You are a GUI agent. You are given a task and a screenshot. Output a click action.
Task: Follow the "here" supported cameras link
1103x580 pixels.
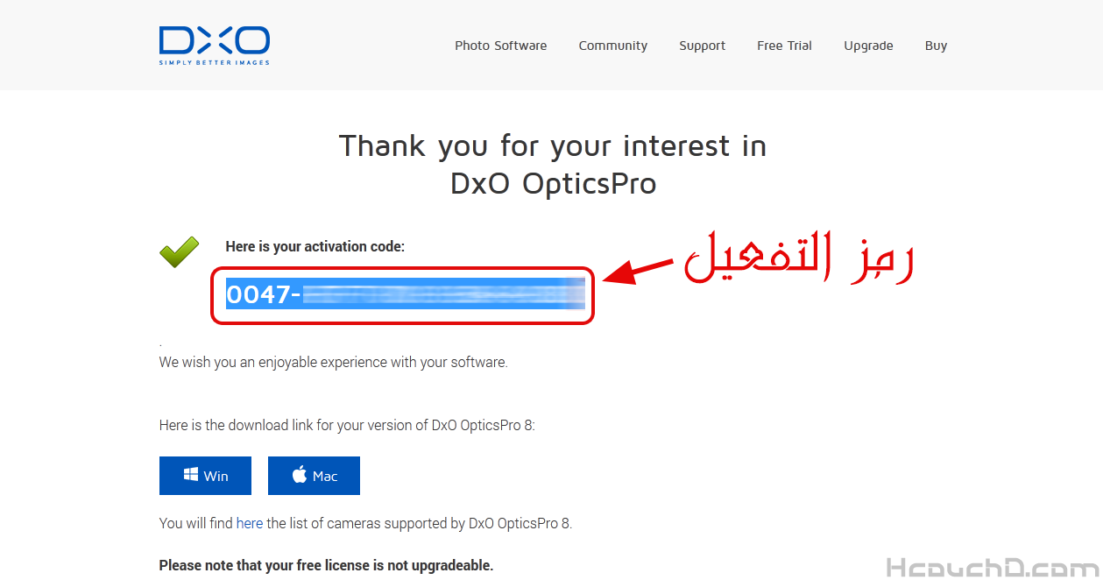click(x=250, y=523)
